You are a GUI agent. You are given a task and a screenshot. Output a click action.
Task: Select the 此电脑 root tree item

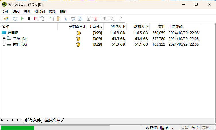(13, 33)
